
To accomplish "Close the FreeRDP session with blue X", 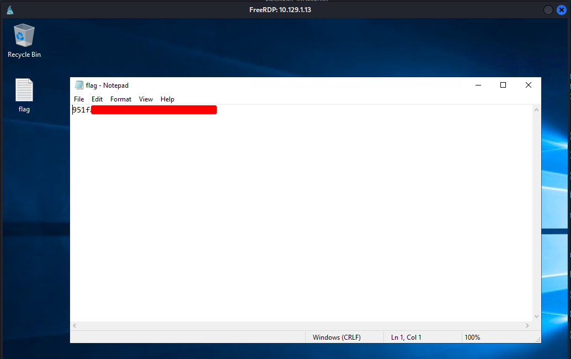I will click(x=562, y=10).
